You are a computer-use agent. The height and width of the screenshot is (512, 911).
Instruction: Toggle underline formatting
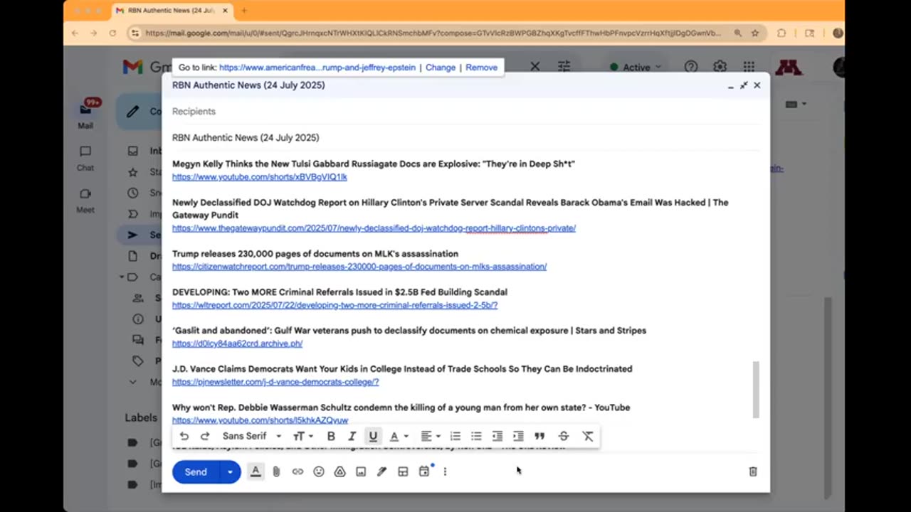point(373,436)
